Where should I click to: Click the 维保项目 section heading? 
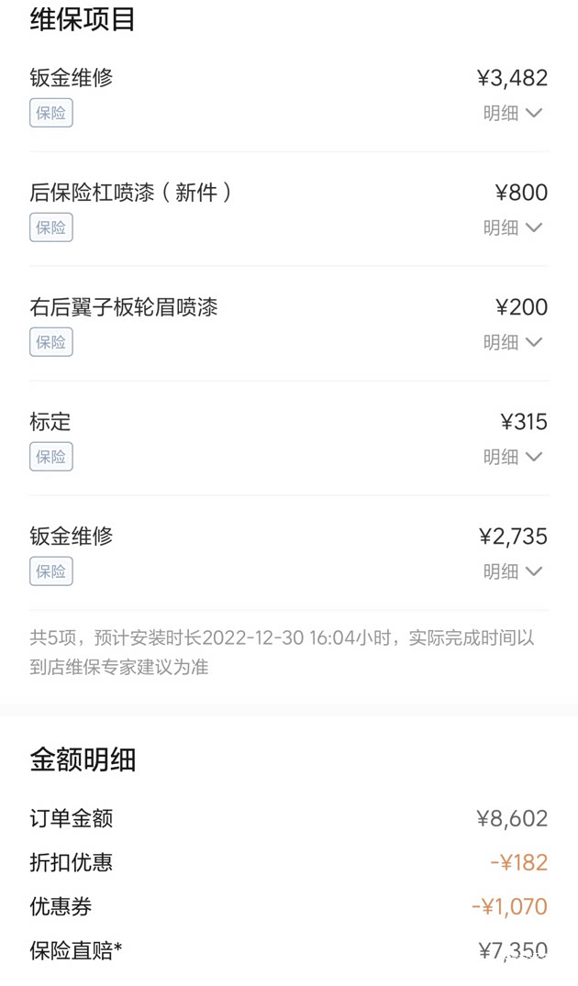[x=83, y=19]
